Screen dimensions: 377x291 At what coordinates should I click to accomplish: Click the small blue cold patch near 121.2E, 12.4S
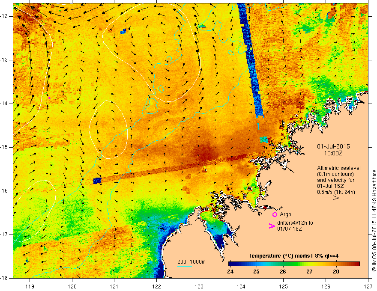(123, 31)
